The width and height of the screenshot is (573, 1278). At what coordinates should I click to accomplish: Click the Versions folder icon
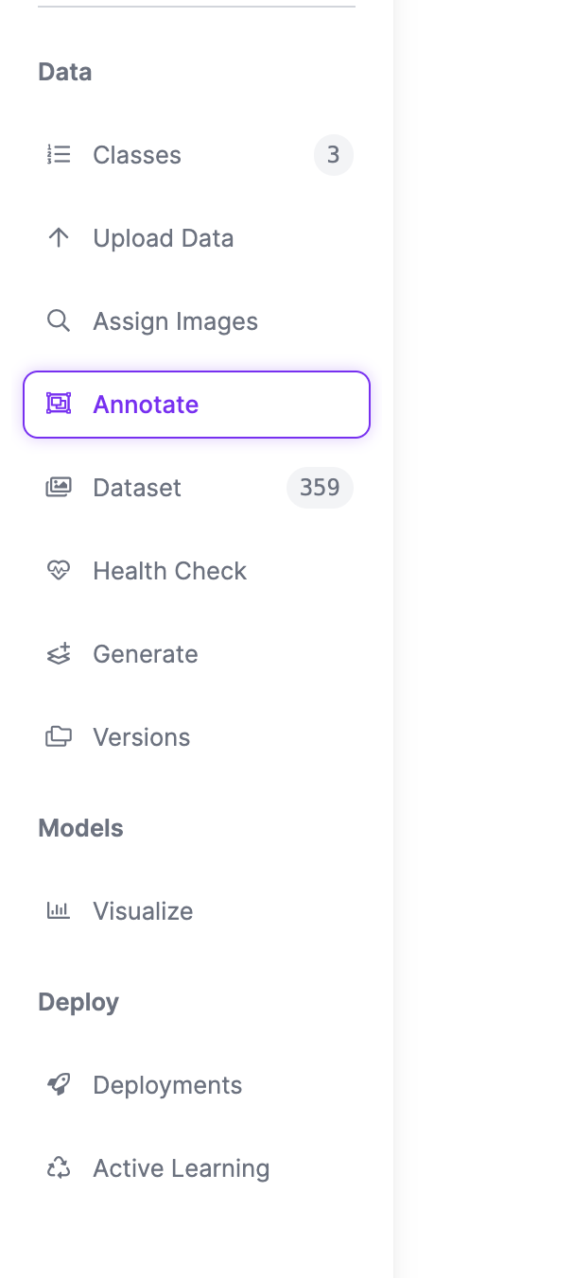point(59,737)
